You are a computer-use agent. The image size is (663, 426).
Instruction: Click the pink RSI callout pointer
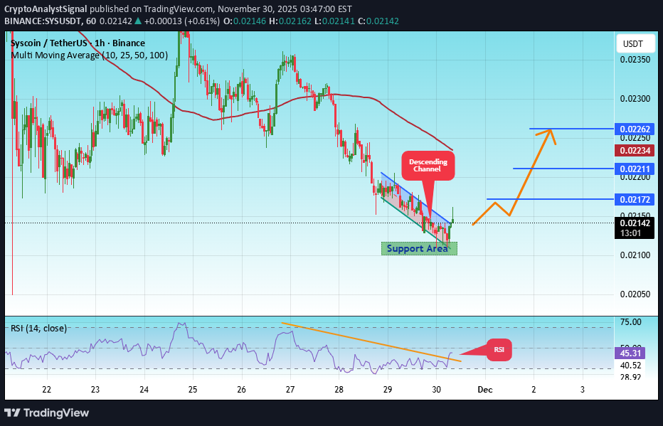(x=499, y=350)
